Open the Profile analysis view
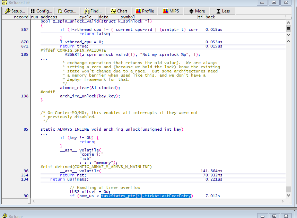The image size is (297, 218). click(x=145, y=11)
